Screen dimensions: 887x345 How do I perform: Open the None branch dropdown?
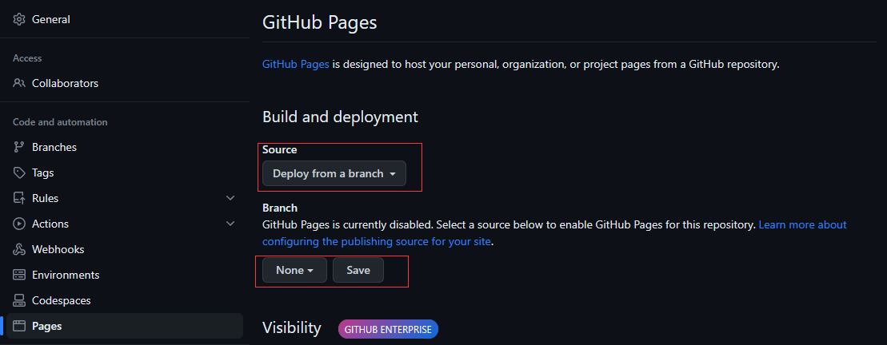294,270
